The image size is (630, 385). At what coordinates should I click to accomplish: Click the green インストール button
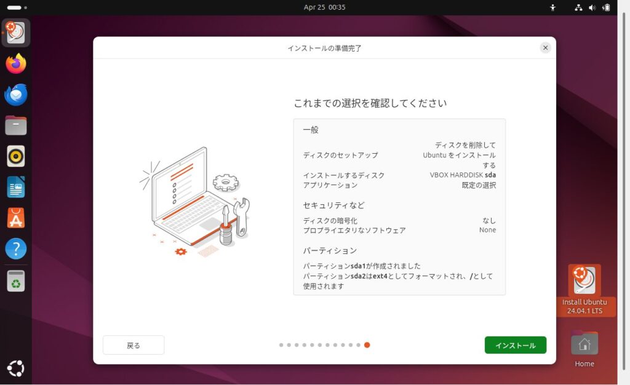point(515,345)
